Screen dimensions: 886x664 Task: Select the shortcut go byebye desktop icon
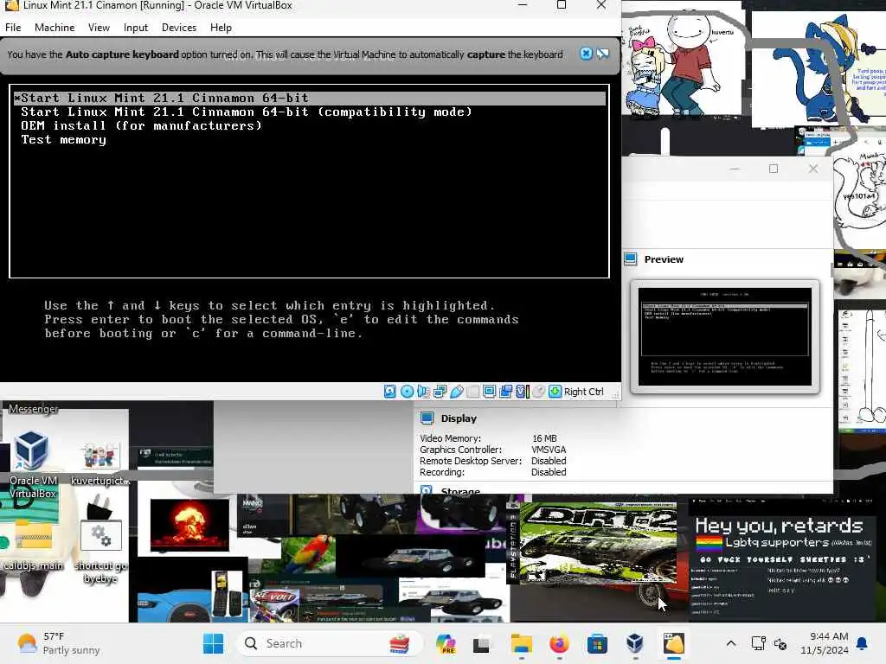coord(100,552)
